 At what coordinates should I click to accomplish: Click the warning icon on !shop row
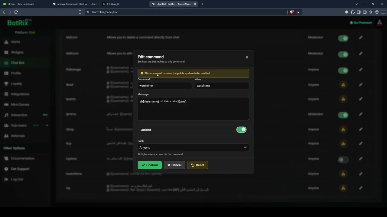click(x=343, y=129)
